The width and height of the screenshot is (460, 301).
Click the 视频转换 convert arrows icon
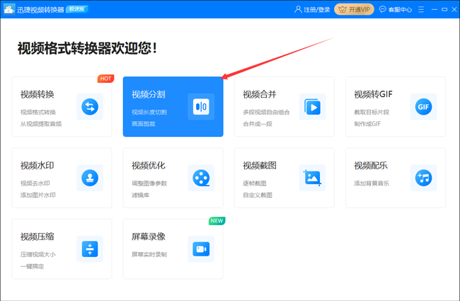[89, 107]
